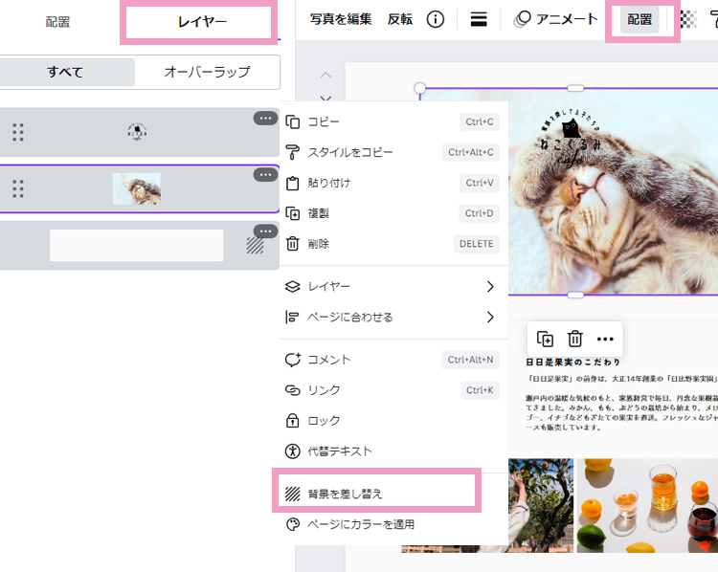
Task: Open more options for the background layer
Action: pyautogui.click(x=265, y=231)
